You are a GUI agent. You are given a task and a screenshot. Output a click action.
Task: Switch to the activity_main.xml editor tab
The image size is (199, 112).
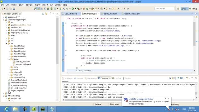tap(110, 14)
